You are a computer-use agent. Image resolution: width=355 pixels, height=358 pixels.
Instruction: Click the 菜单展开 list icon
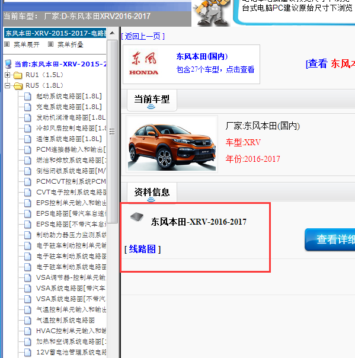pyautogui.click(x=7, y=44)
